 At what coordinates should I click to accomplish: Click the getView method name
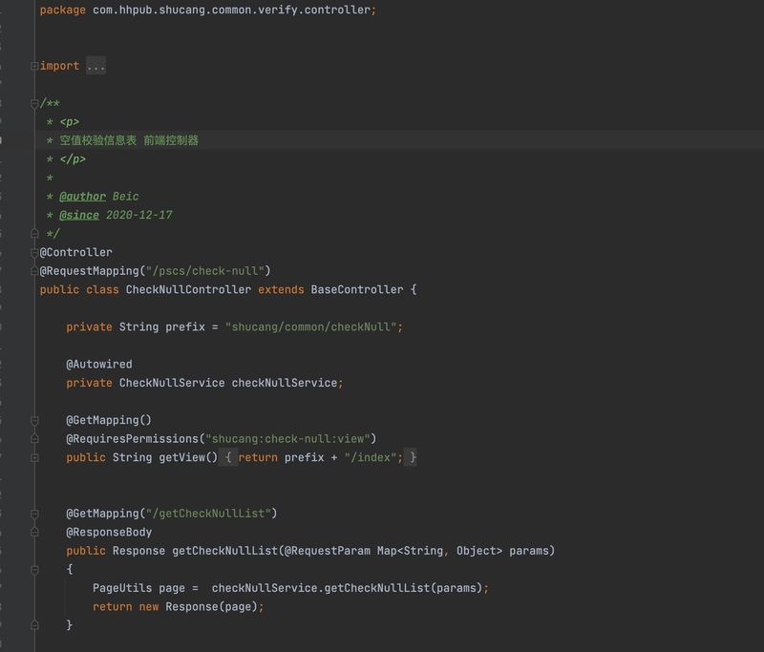coord(181,457)
